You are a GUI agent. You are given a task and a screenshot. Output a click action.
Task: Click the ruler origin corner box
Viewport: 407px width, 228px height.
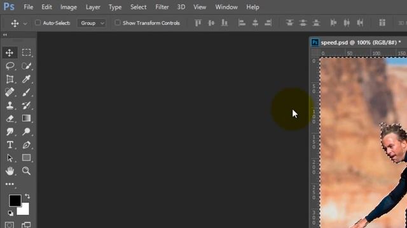(315, 53)
